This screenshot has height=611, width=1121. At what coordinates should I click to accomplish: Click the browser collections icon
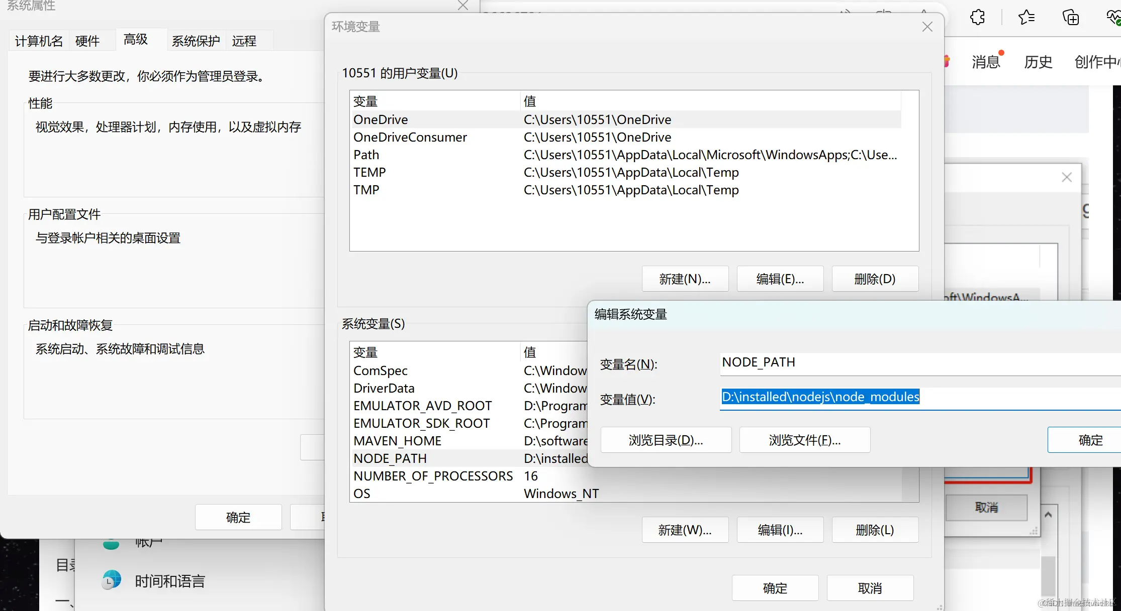pos(1070,18)
